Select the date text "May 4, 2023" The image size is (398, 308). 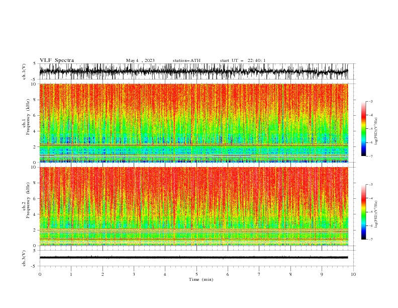(x=140, y=60)
